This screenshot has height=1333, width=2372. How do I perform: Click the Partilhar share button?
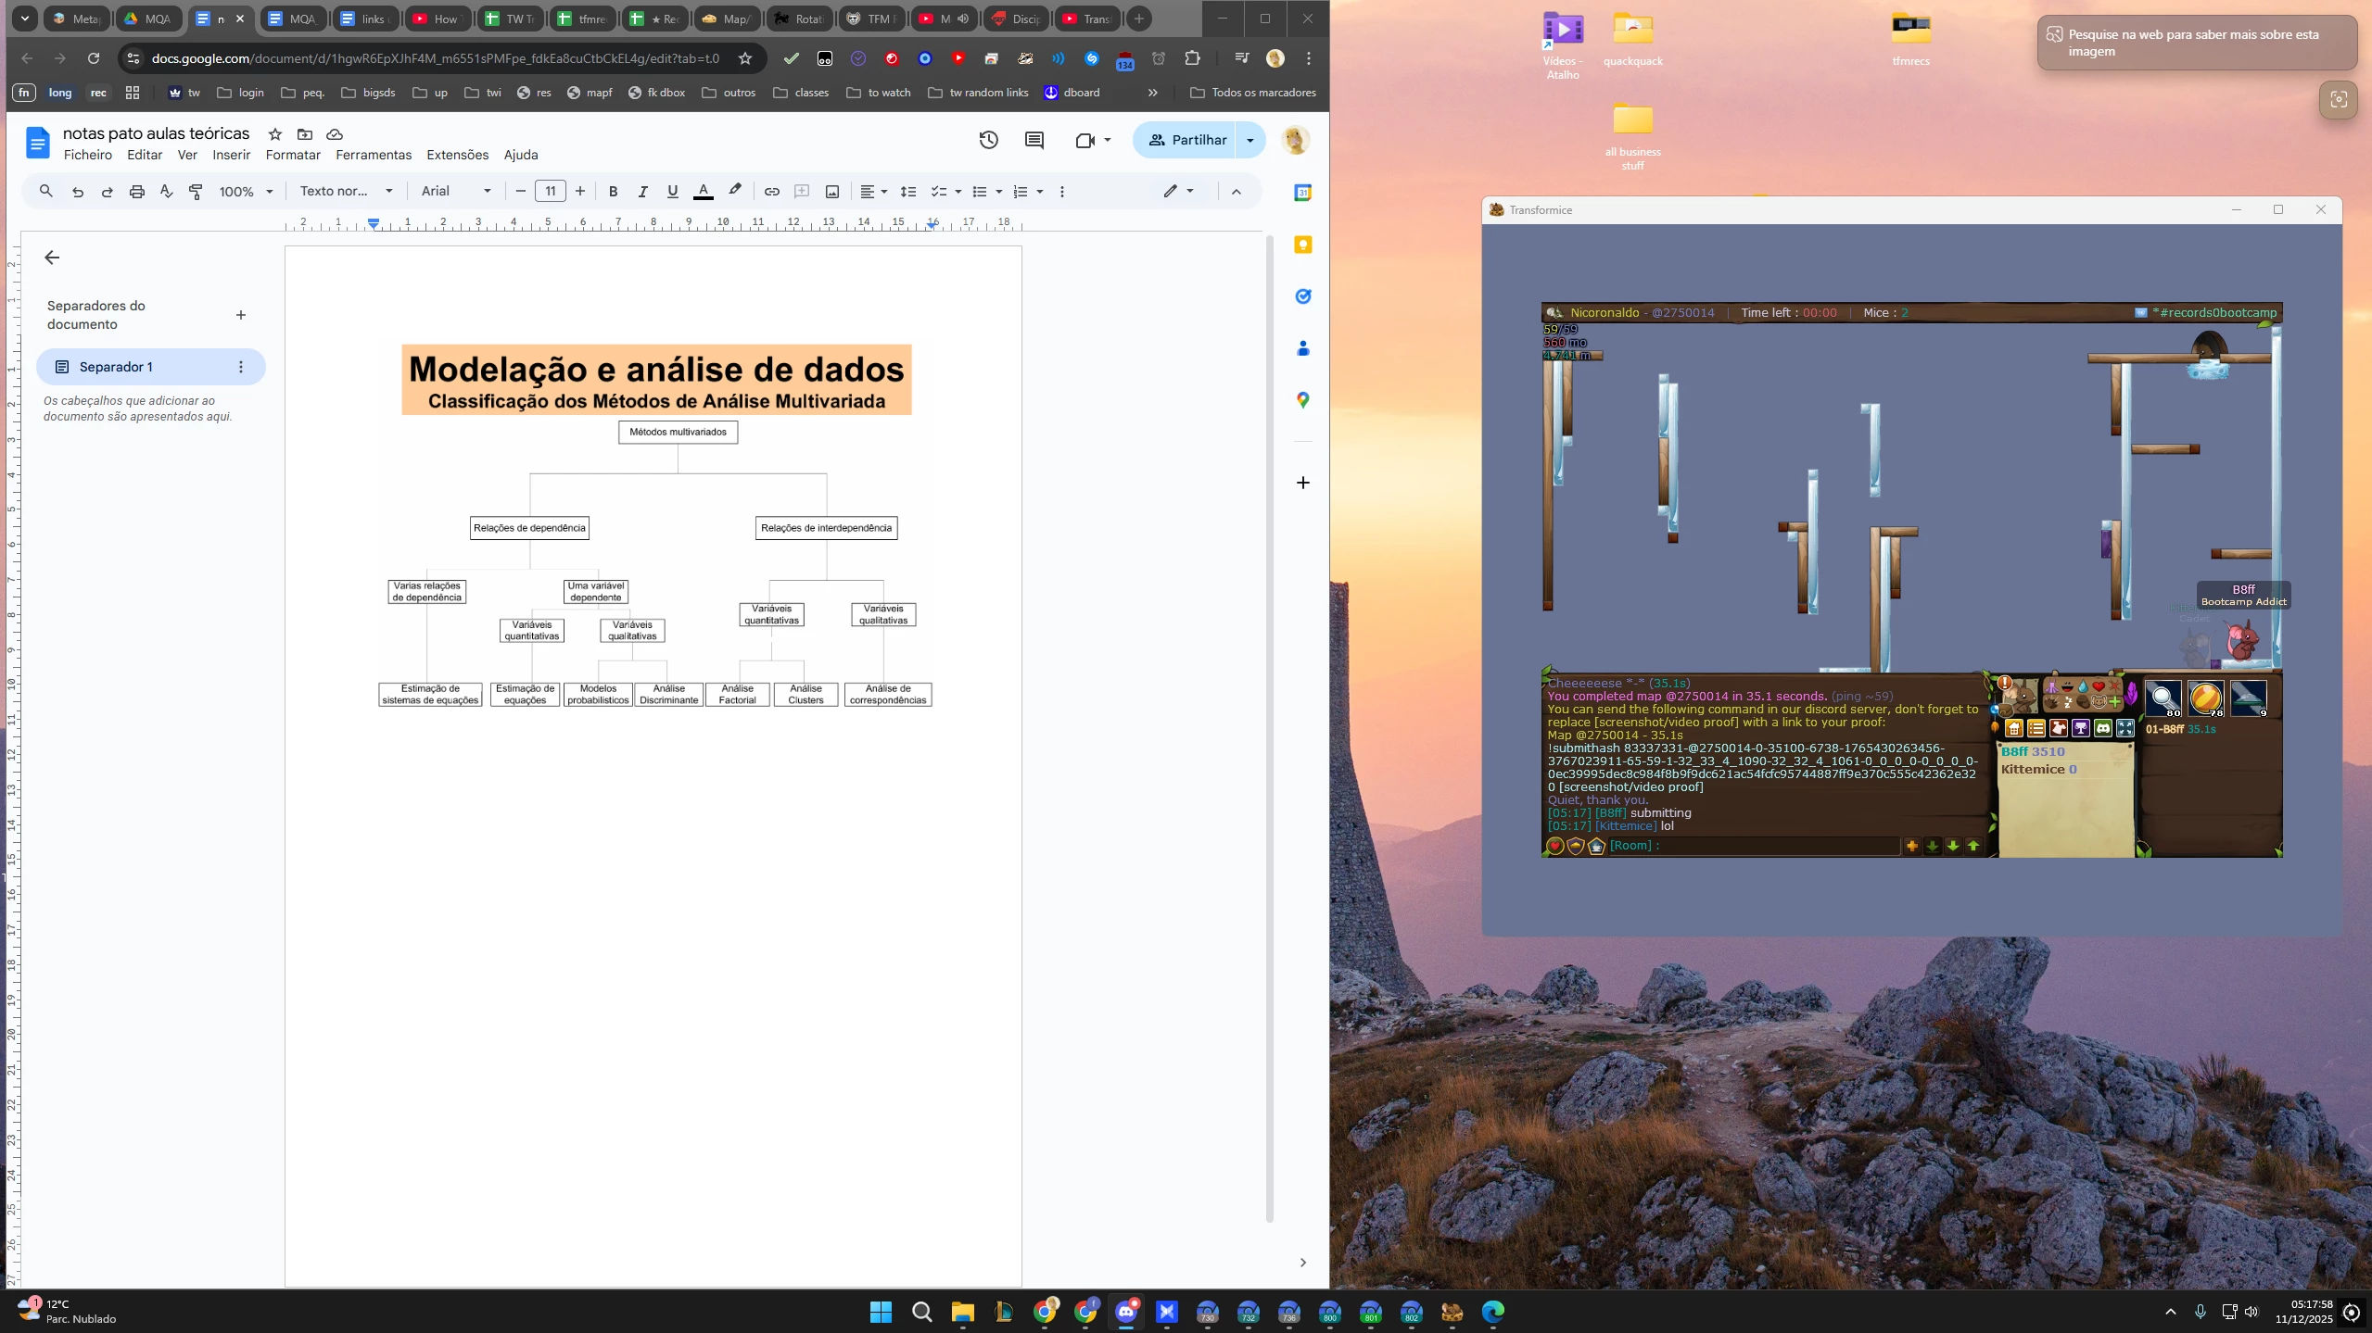[1186, 140]
